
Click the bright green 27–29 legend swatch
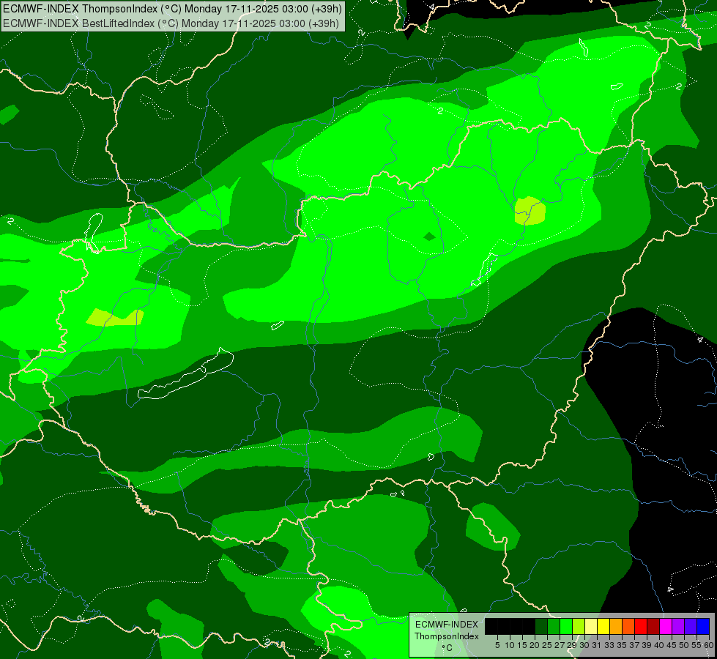pyautogui.click(x=566, y=627)
